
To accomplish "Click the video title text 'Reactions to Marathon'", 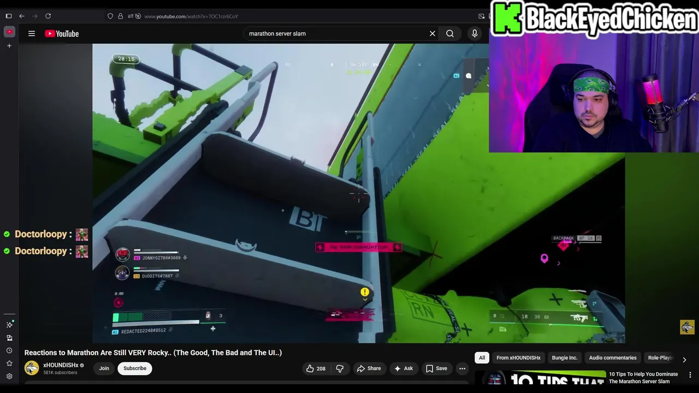I will click(153, 353).
